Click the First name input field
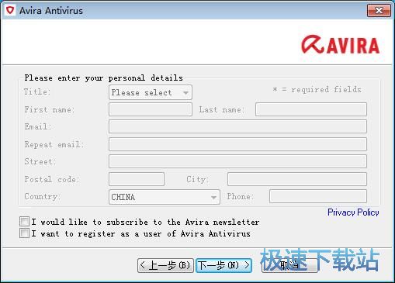Screen dimensions: 395x283 [151, 109]
